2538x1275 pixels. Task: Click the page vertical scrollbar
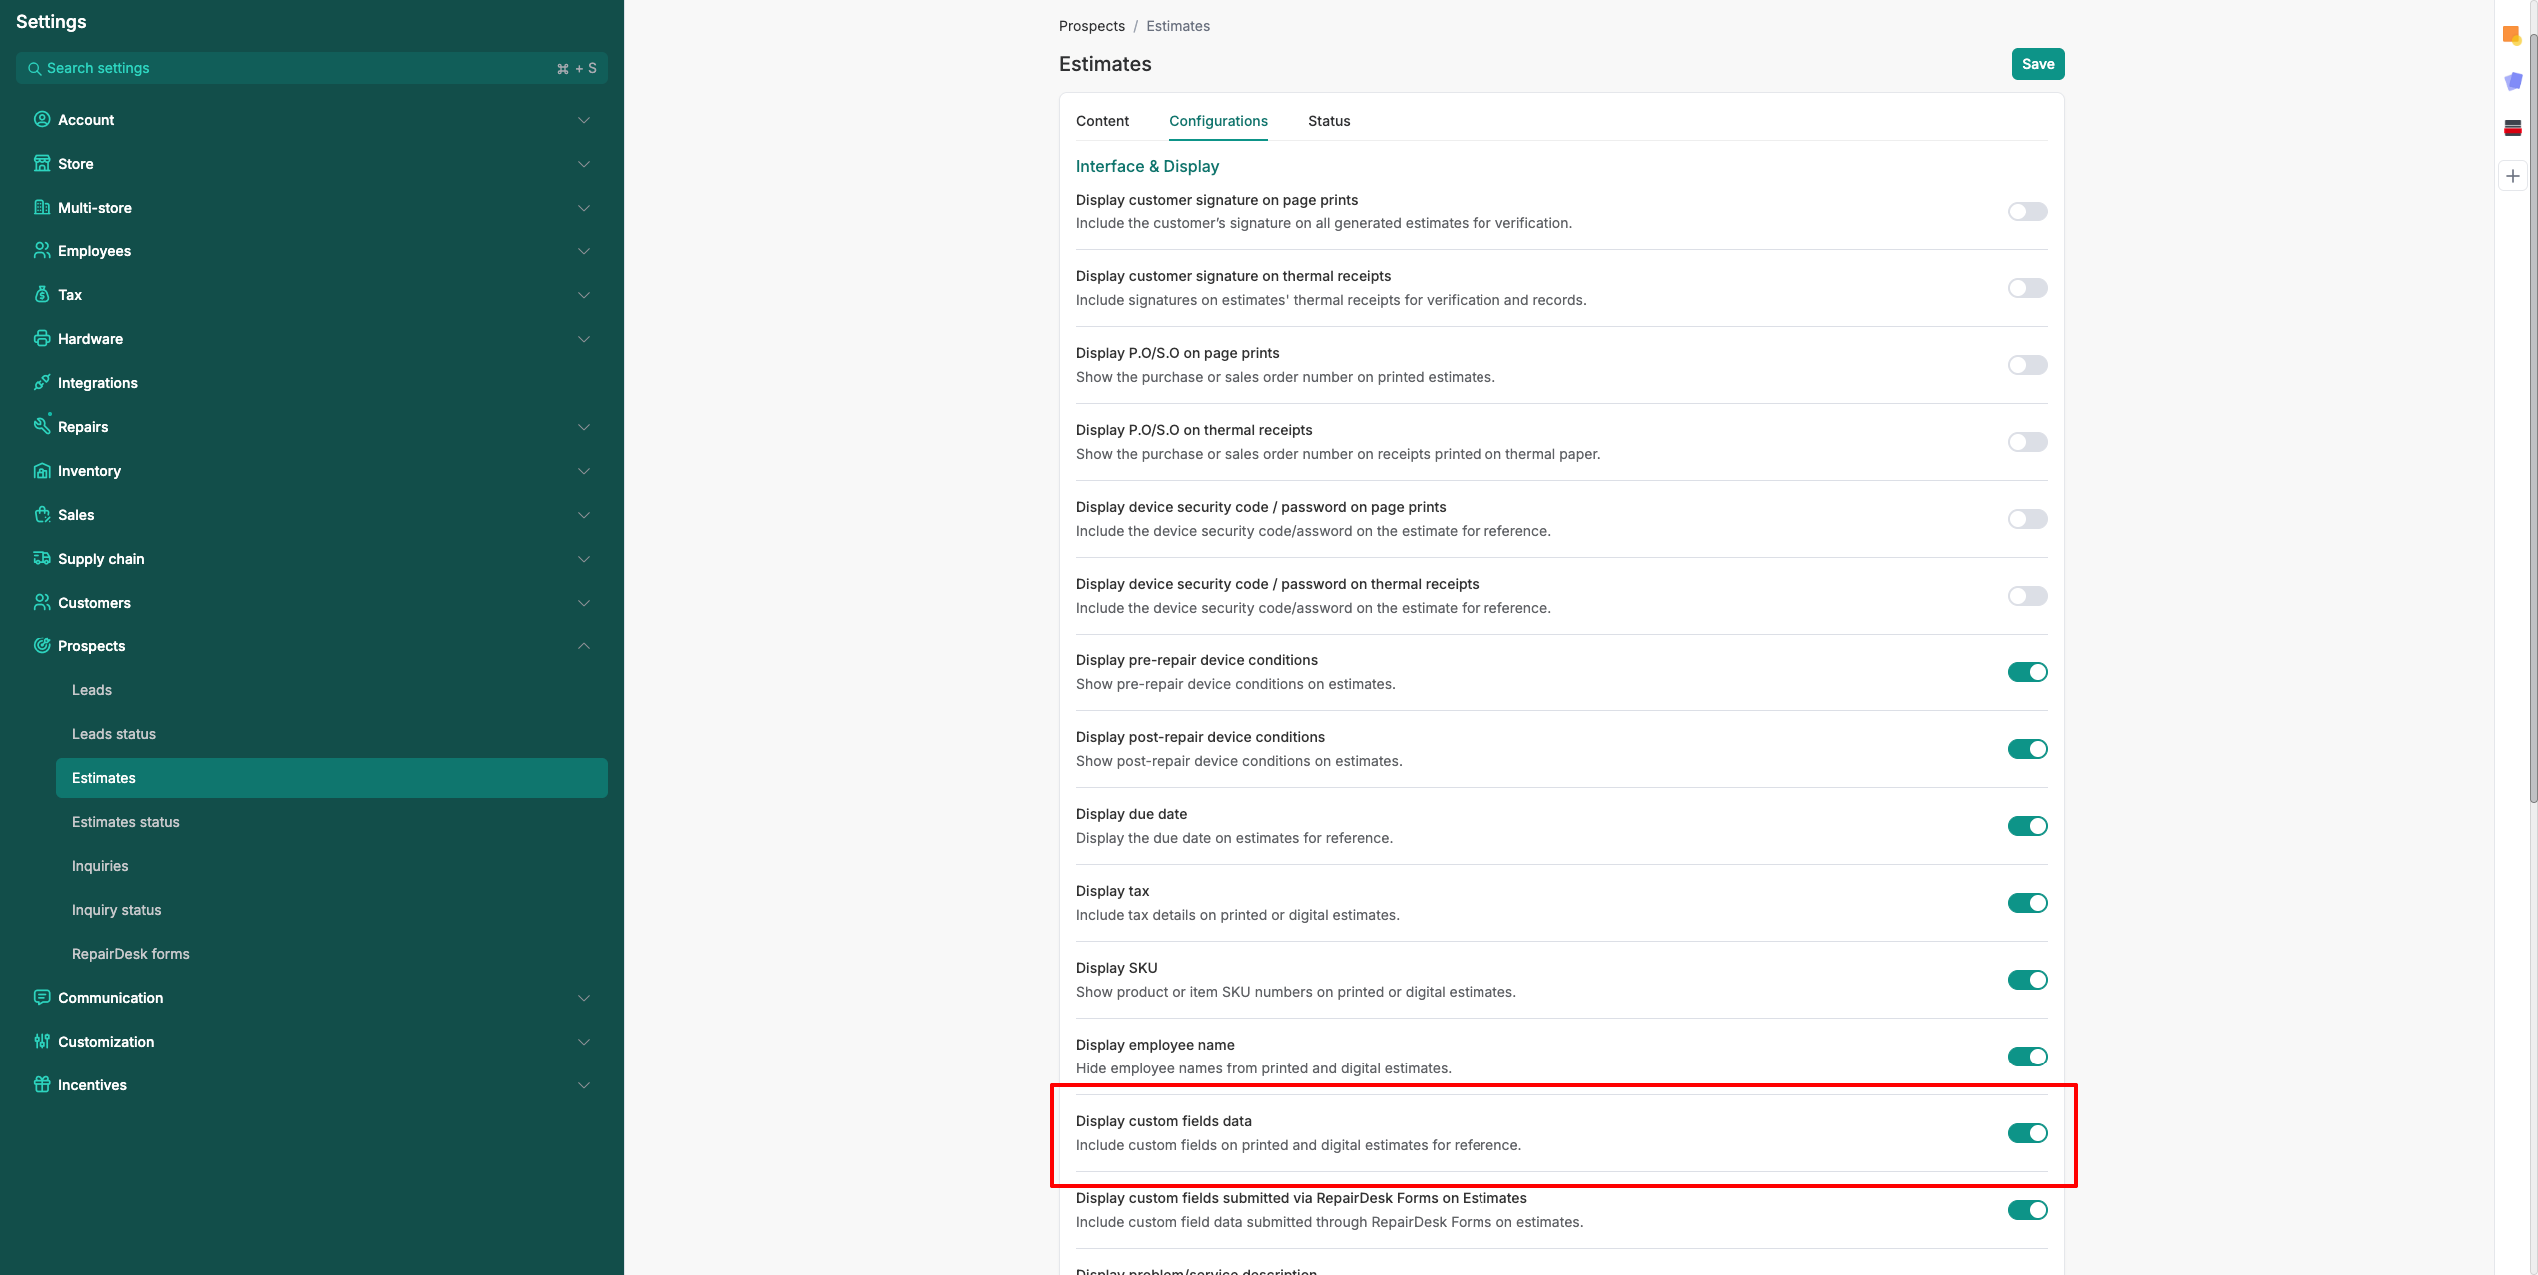click(2533, 419)
